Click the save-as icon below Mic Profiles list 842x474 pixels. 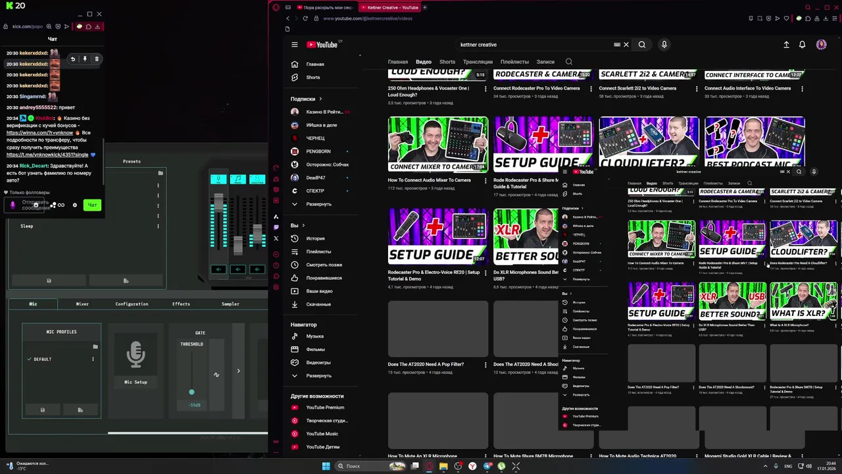(80, 409)
